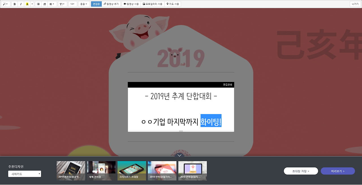
Task: Open the 새해카드 category dropdown
Action: coord(25,174)
